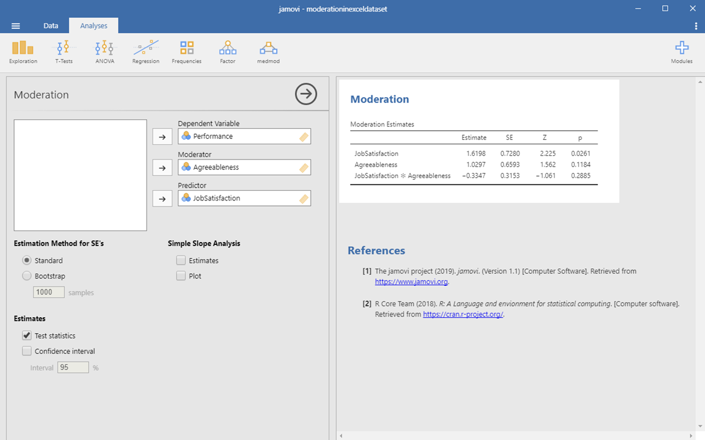The width and height of the screenshot is (705, 440).
Task: Collapse options panel with circled arrow
Action: (x=306, y=94)
